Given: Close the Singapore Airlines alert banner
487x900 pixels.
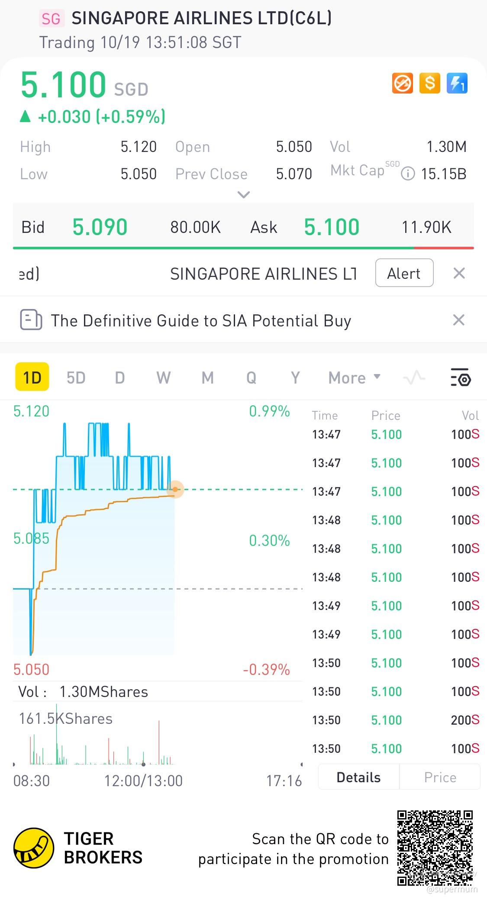Looking at the screenshot, I should click(x=459, y=273).
